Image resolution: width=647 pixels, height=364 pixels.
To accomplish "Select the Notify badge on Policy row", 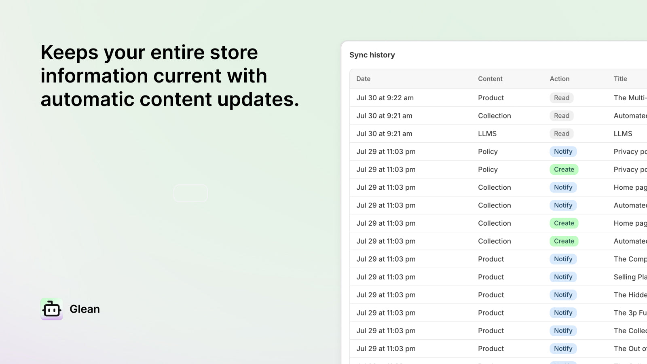I will [x=563, y=151].
